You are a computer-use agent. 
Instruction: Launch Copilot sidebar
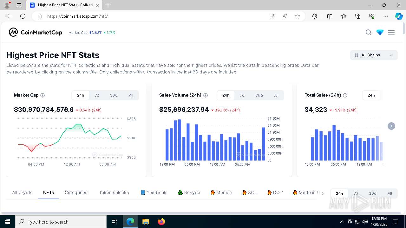pyautogui.click(x=399, y=16)
